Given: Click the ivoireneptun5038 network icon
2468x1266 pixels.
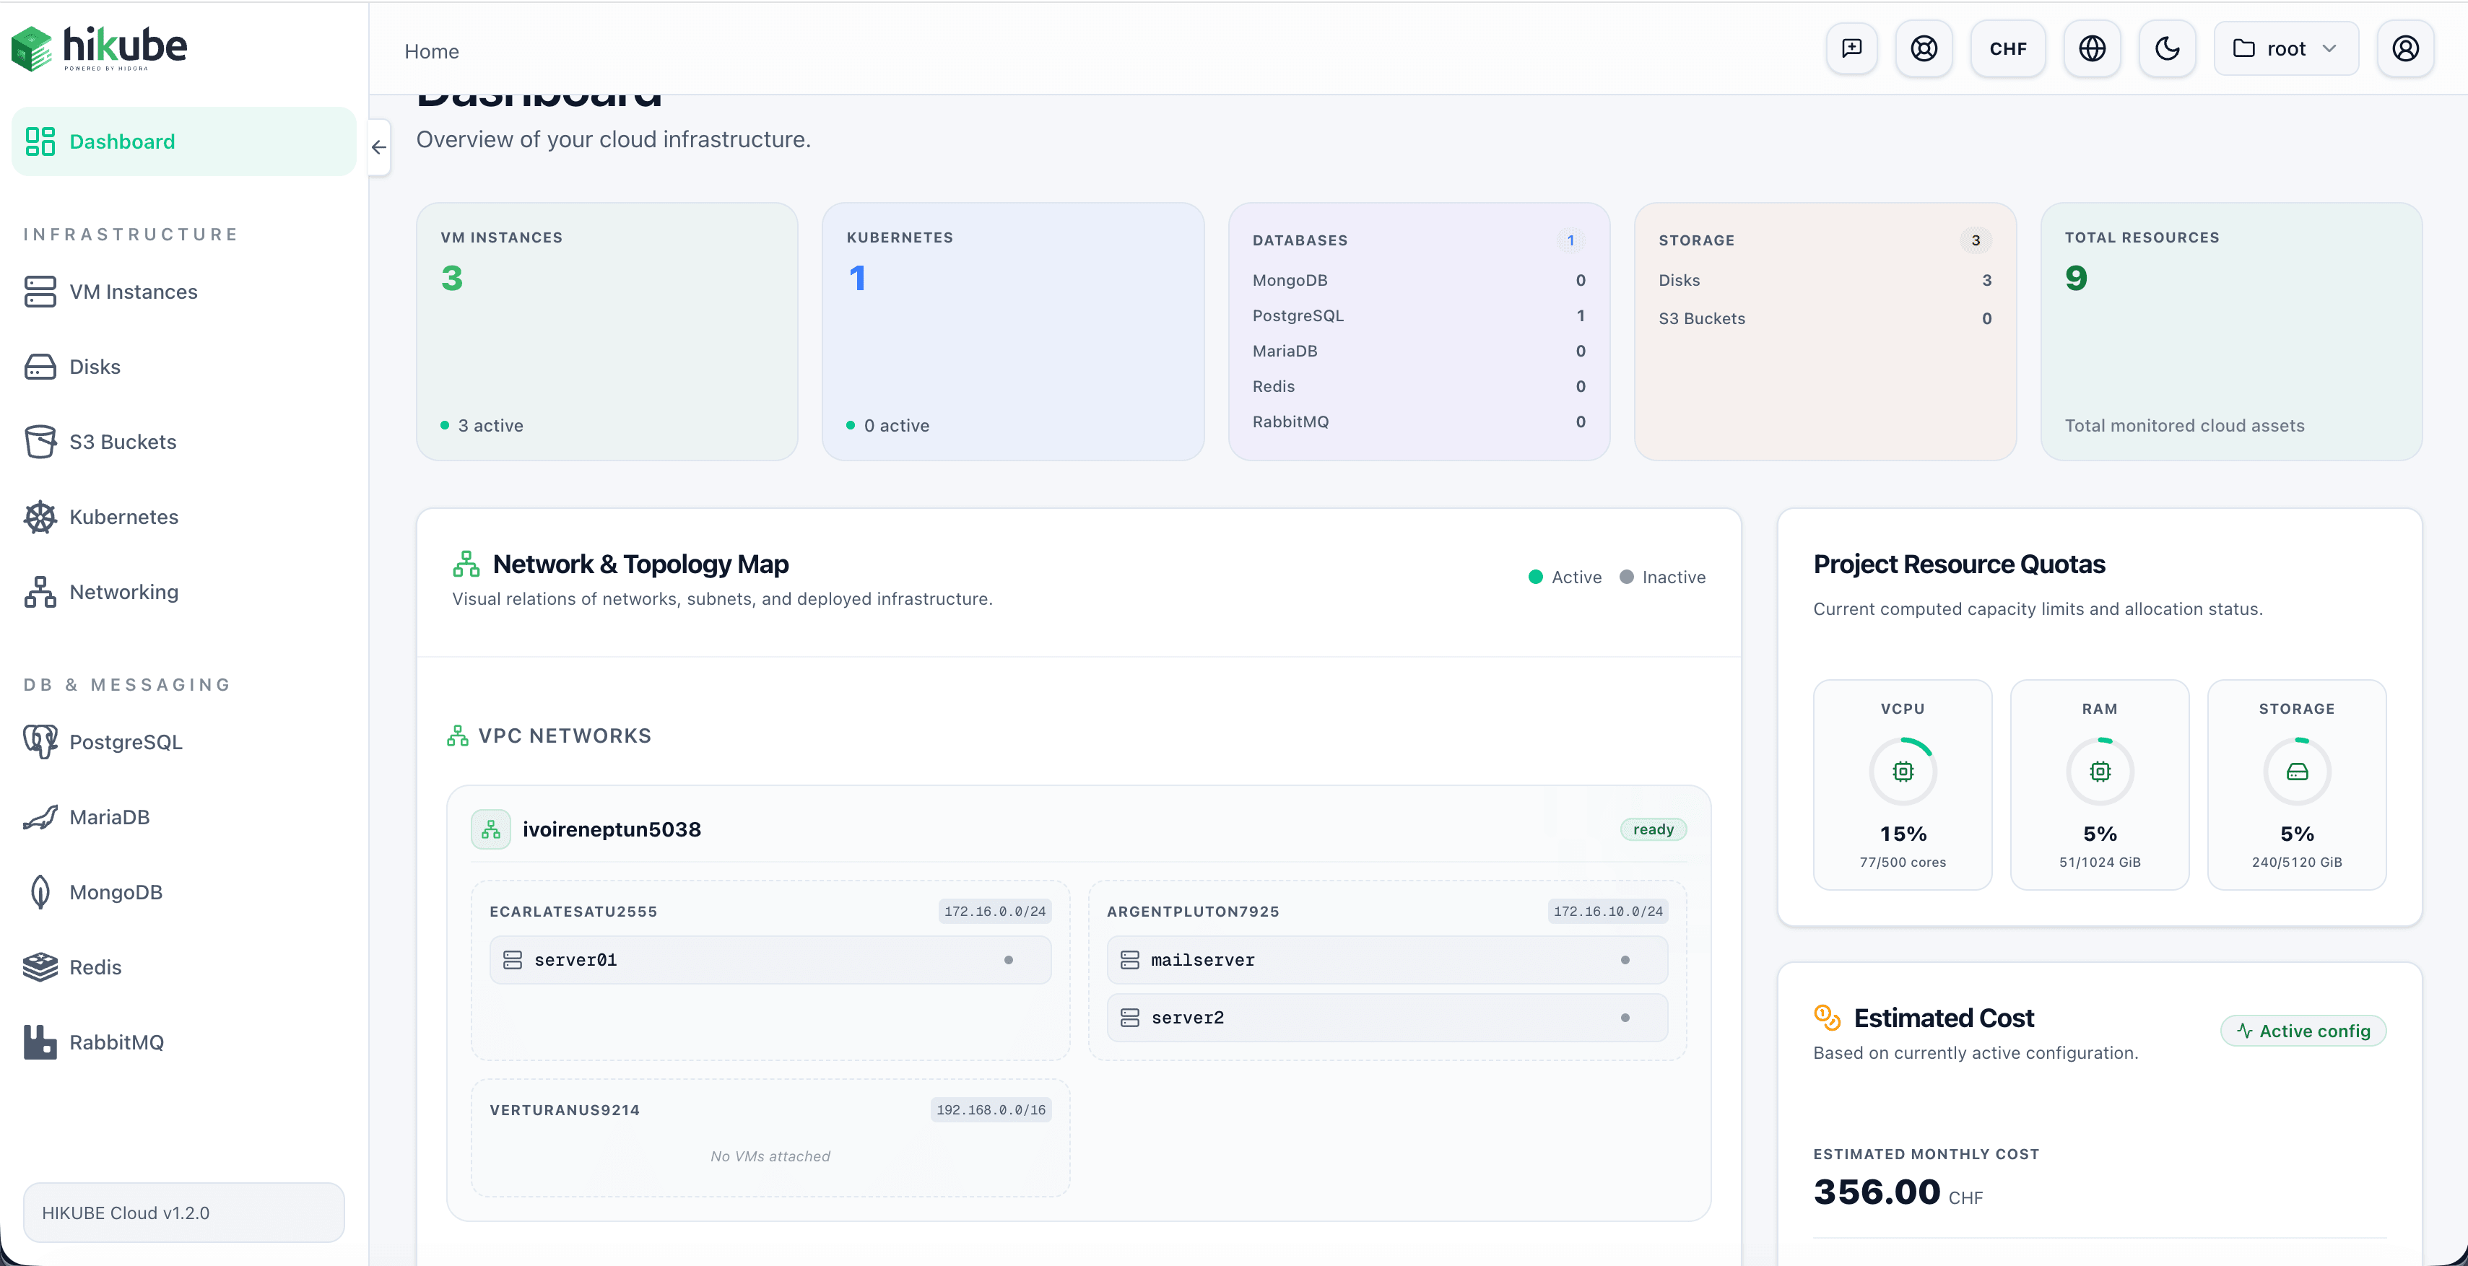Looking at the screenshot, I should (490, 829).
